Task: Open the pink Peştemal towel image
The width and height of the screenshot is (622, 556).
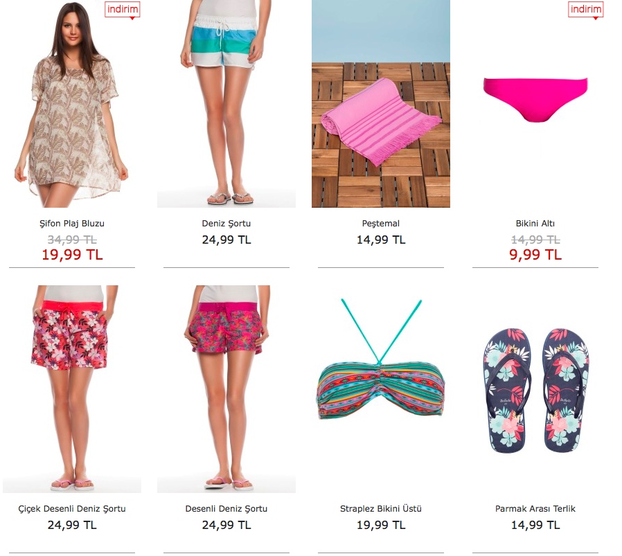Action: pyautogui.click(x=381, y=104)
